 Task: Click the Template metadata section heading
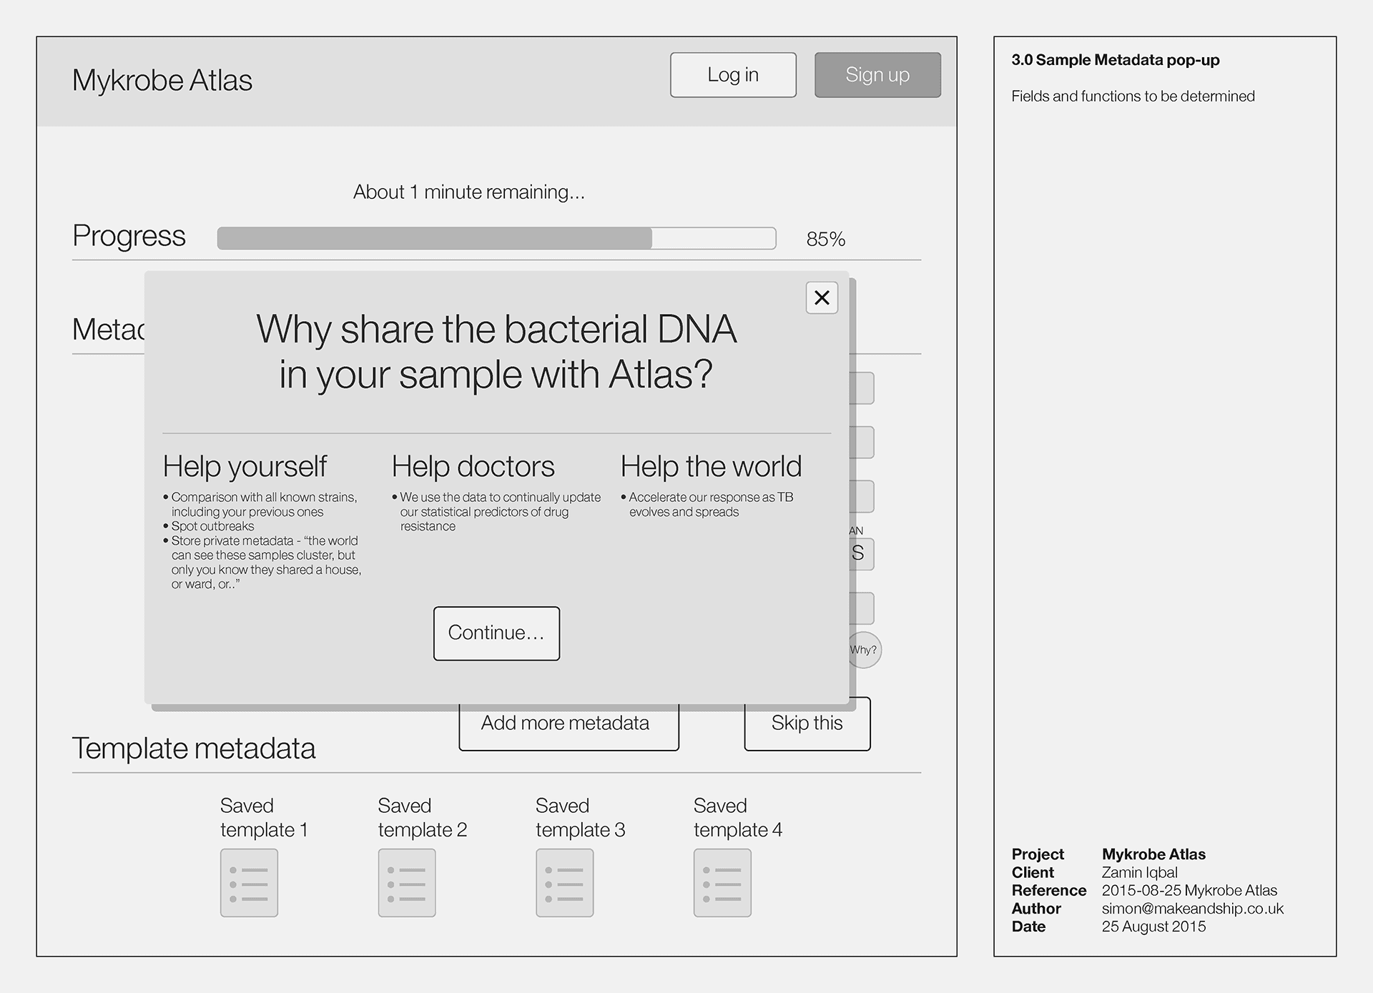pyautogui.click(x=194, y=749)
